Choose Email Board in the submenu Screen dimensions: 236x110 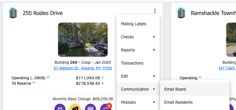[195, 89]
